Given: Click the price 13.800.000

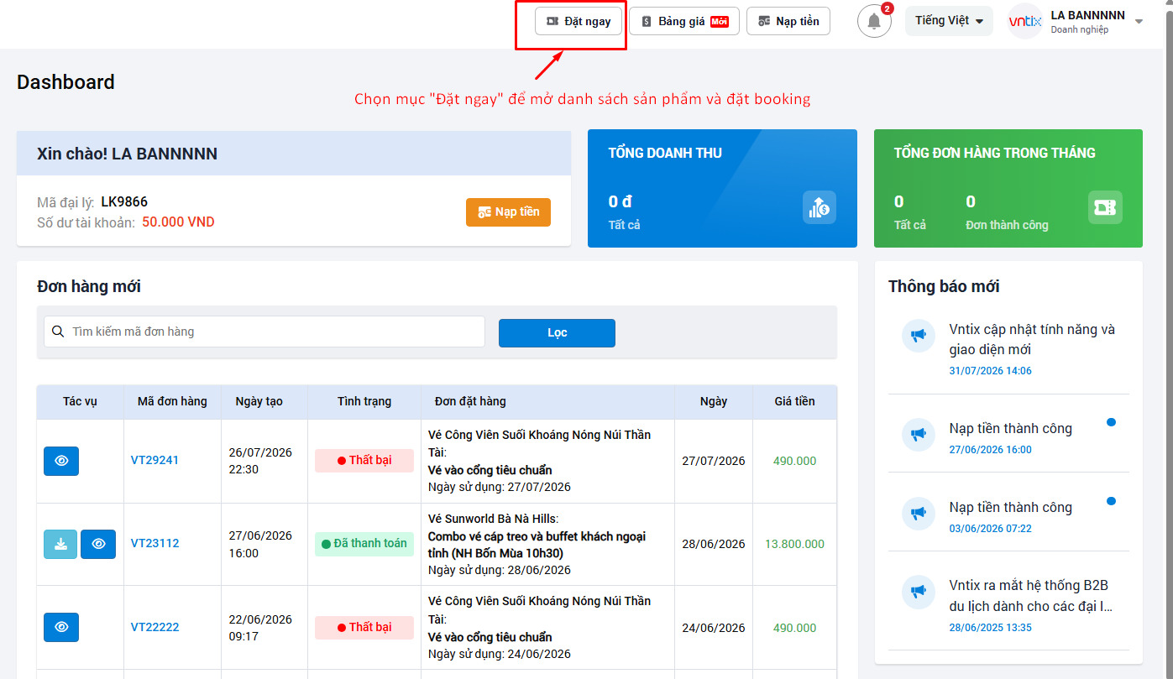Looking at the screenshot, I should click(794, 544).
